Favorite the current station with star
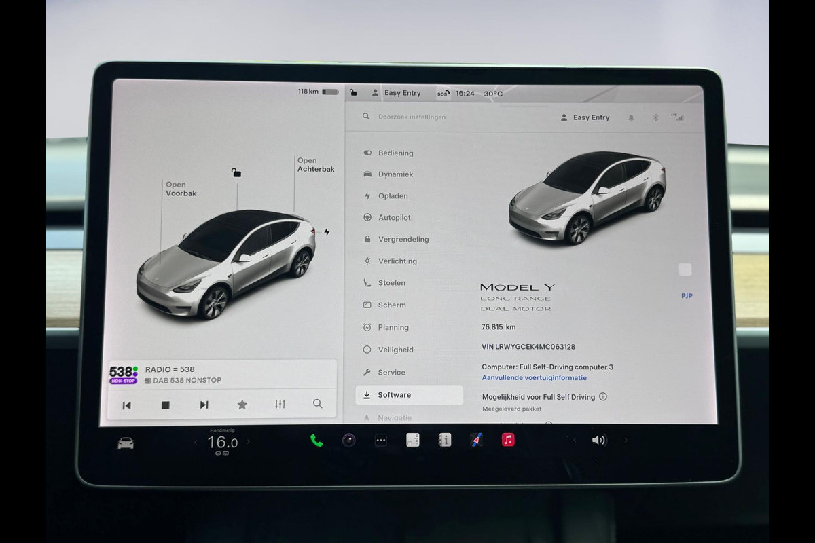Screen dimensions: 815x543 pos(242,404)
